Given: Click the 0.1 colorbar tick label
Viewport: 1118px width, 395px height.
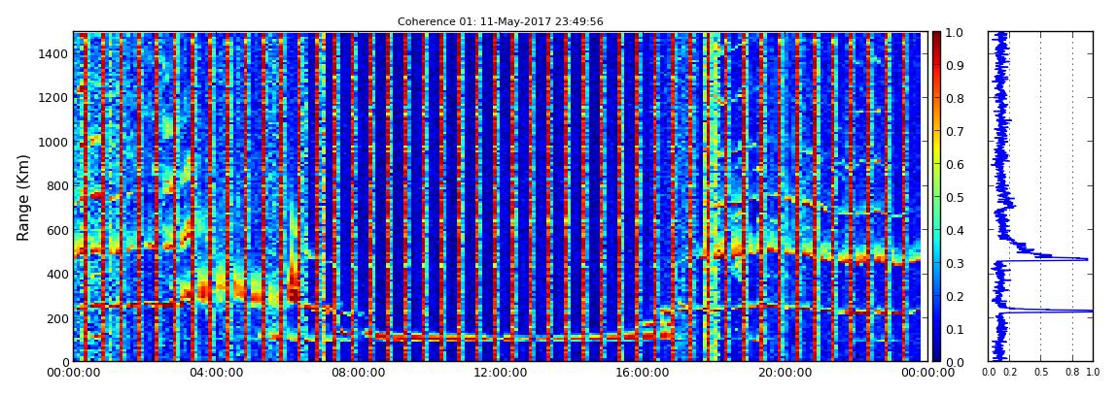Looking at the screenshot, I should point(955,330).
